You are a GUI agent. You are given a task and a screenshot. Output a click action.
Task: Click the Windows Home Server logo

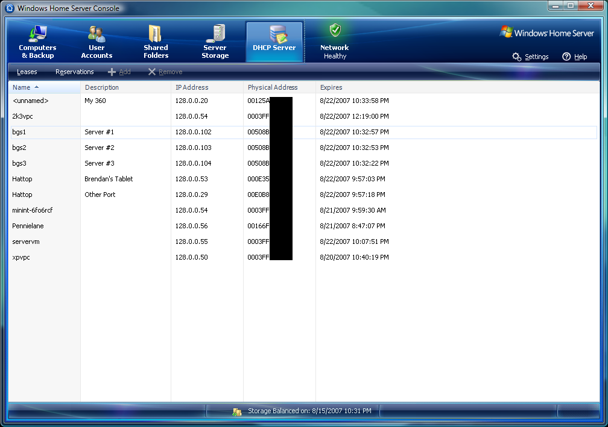[x=547, y=33]
